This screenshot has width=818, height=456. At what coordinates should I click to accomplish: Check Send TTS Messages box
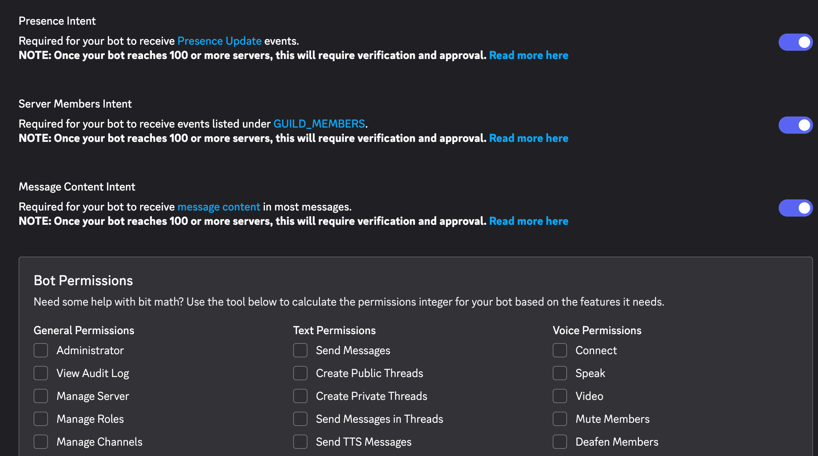tap(300, 442)
